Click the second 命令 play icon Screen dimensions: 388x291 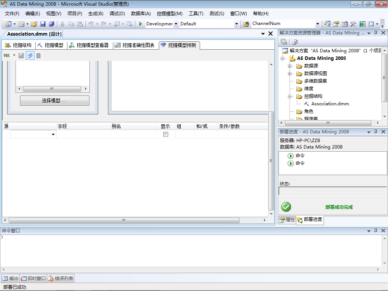(x=291, y=163)
